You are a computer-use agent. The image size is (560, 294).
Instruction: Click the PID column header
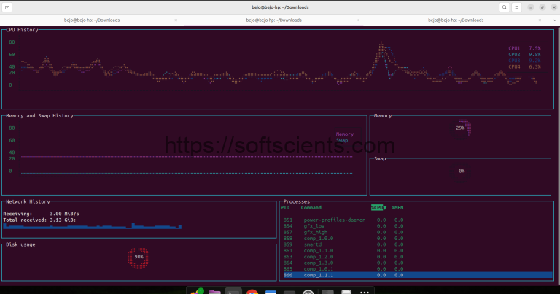pyautogui.click(x=285, y=207)
